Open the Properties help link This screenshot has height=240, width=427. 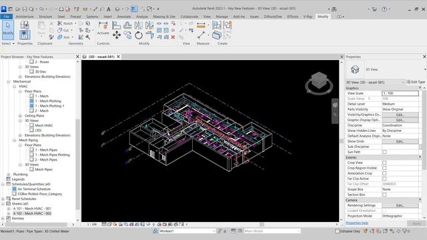[357, 223]
